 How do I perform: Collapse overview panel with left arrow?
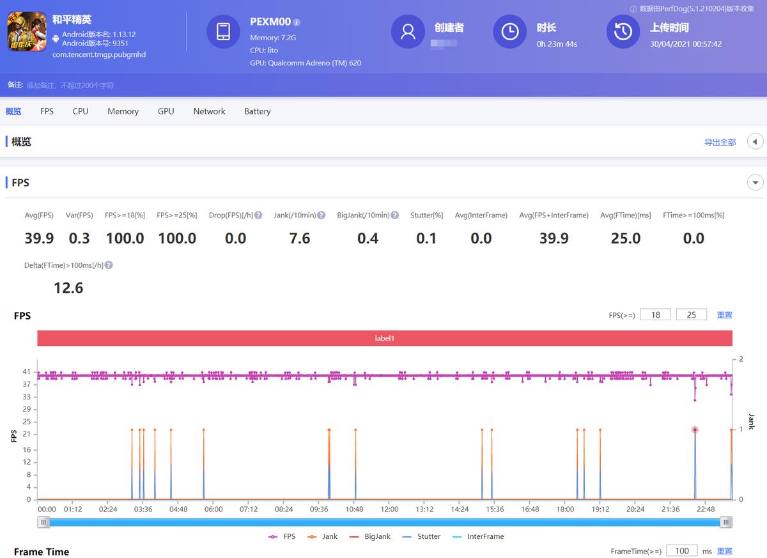click(755, 142)
